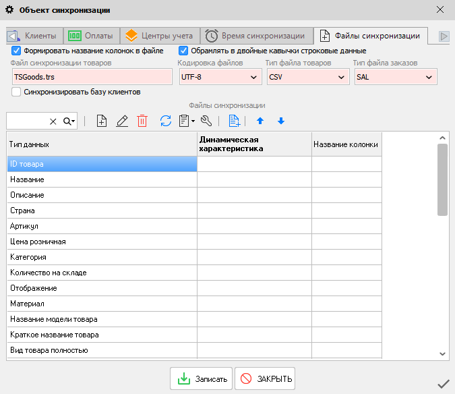The image size is (455, 394).
Task: Click the red trash delete icon
Action: click(x=142, y=121)
